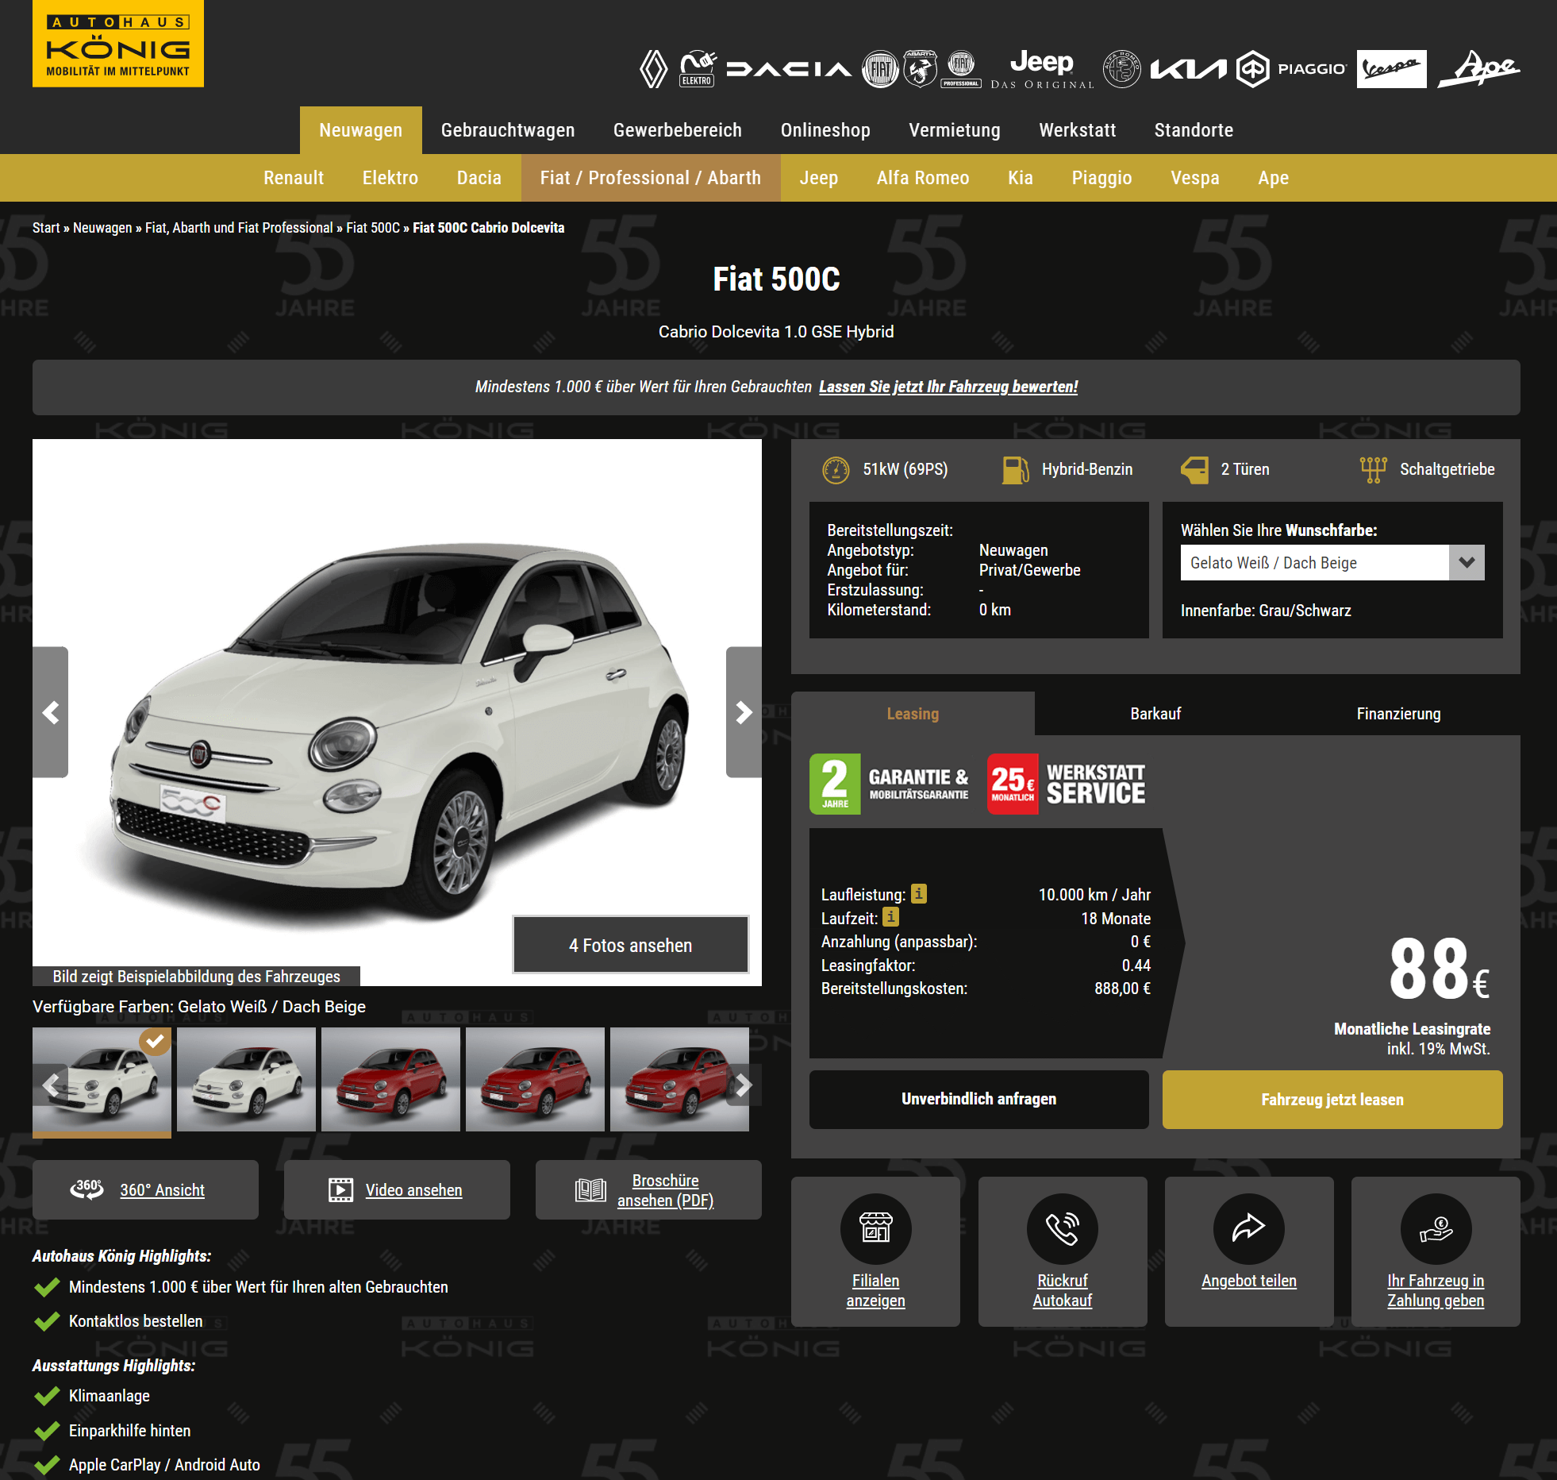Screen dimensions: 1557x1480
Task: Select Renault in the brand submenu
Action: [x=294, y=178]
